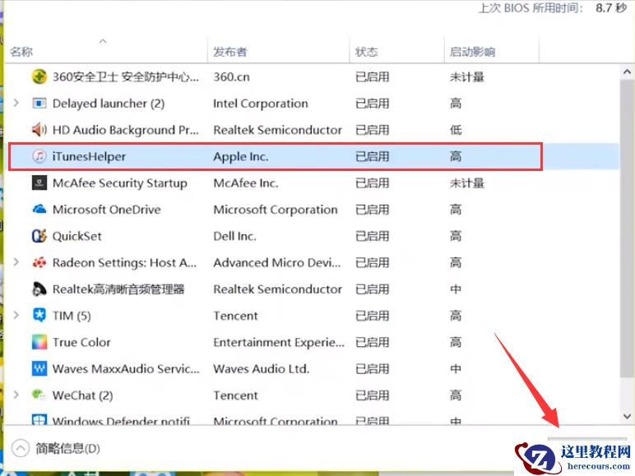635x476 pixels.
Task: Collapse to brief info (简略信息)
Action: [56, 449]
